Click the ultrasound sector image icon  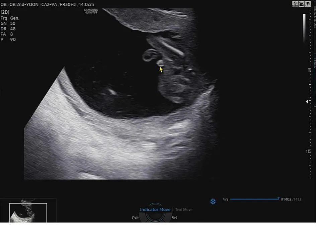click(302, 4)
